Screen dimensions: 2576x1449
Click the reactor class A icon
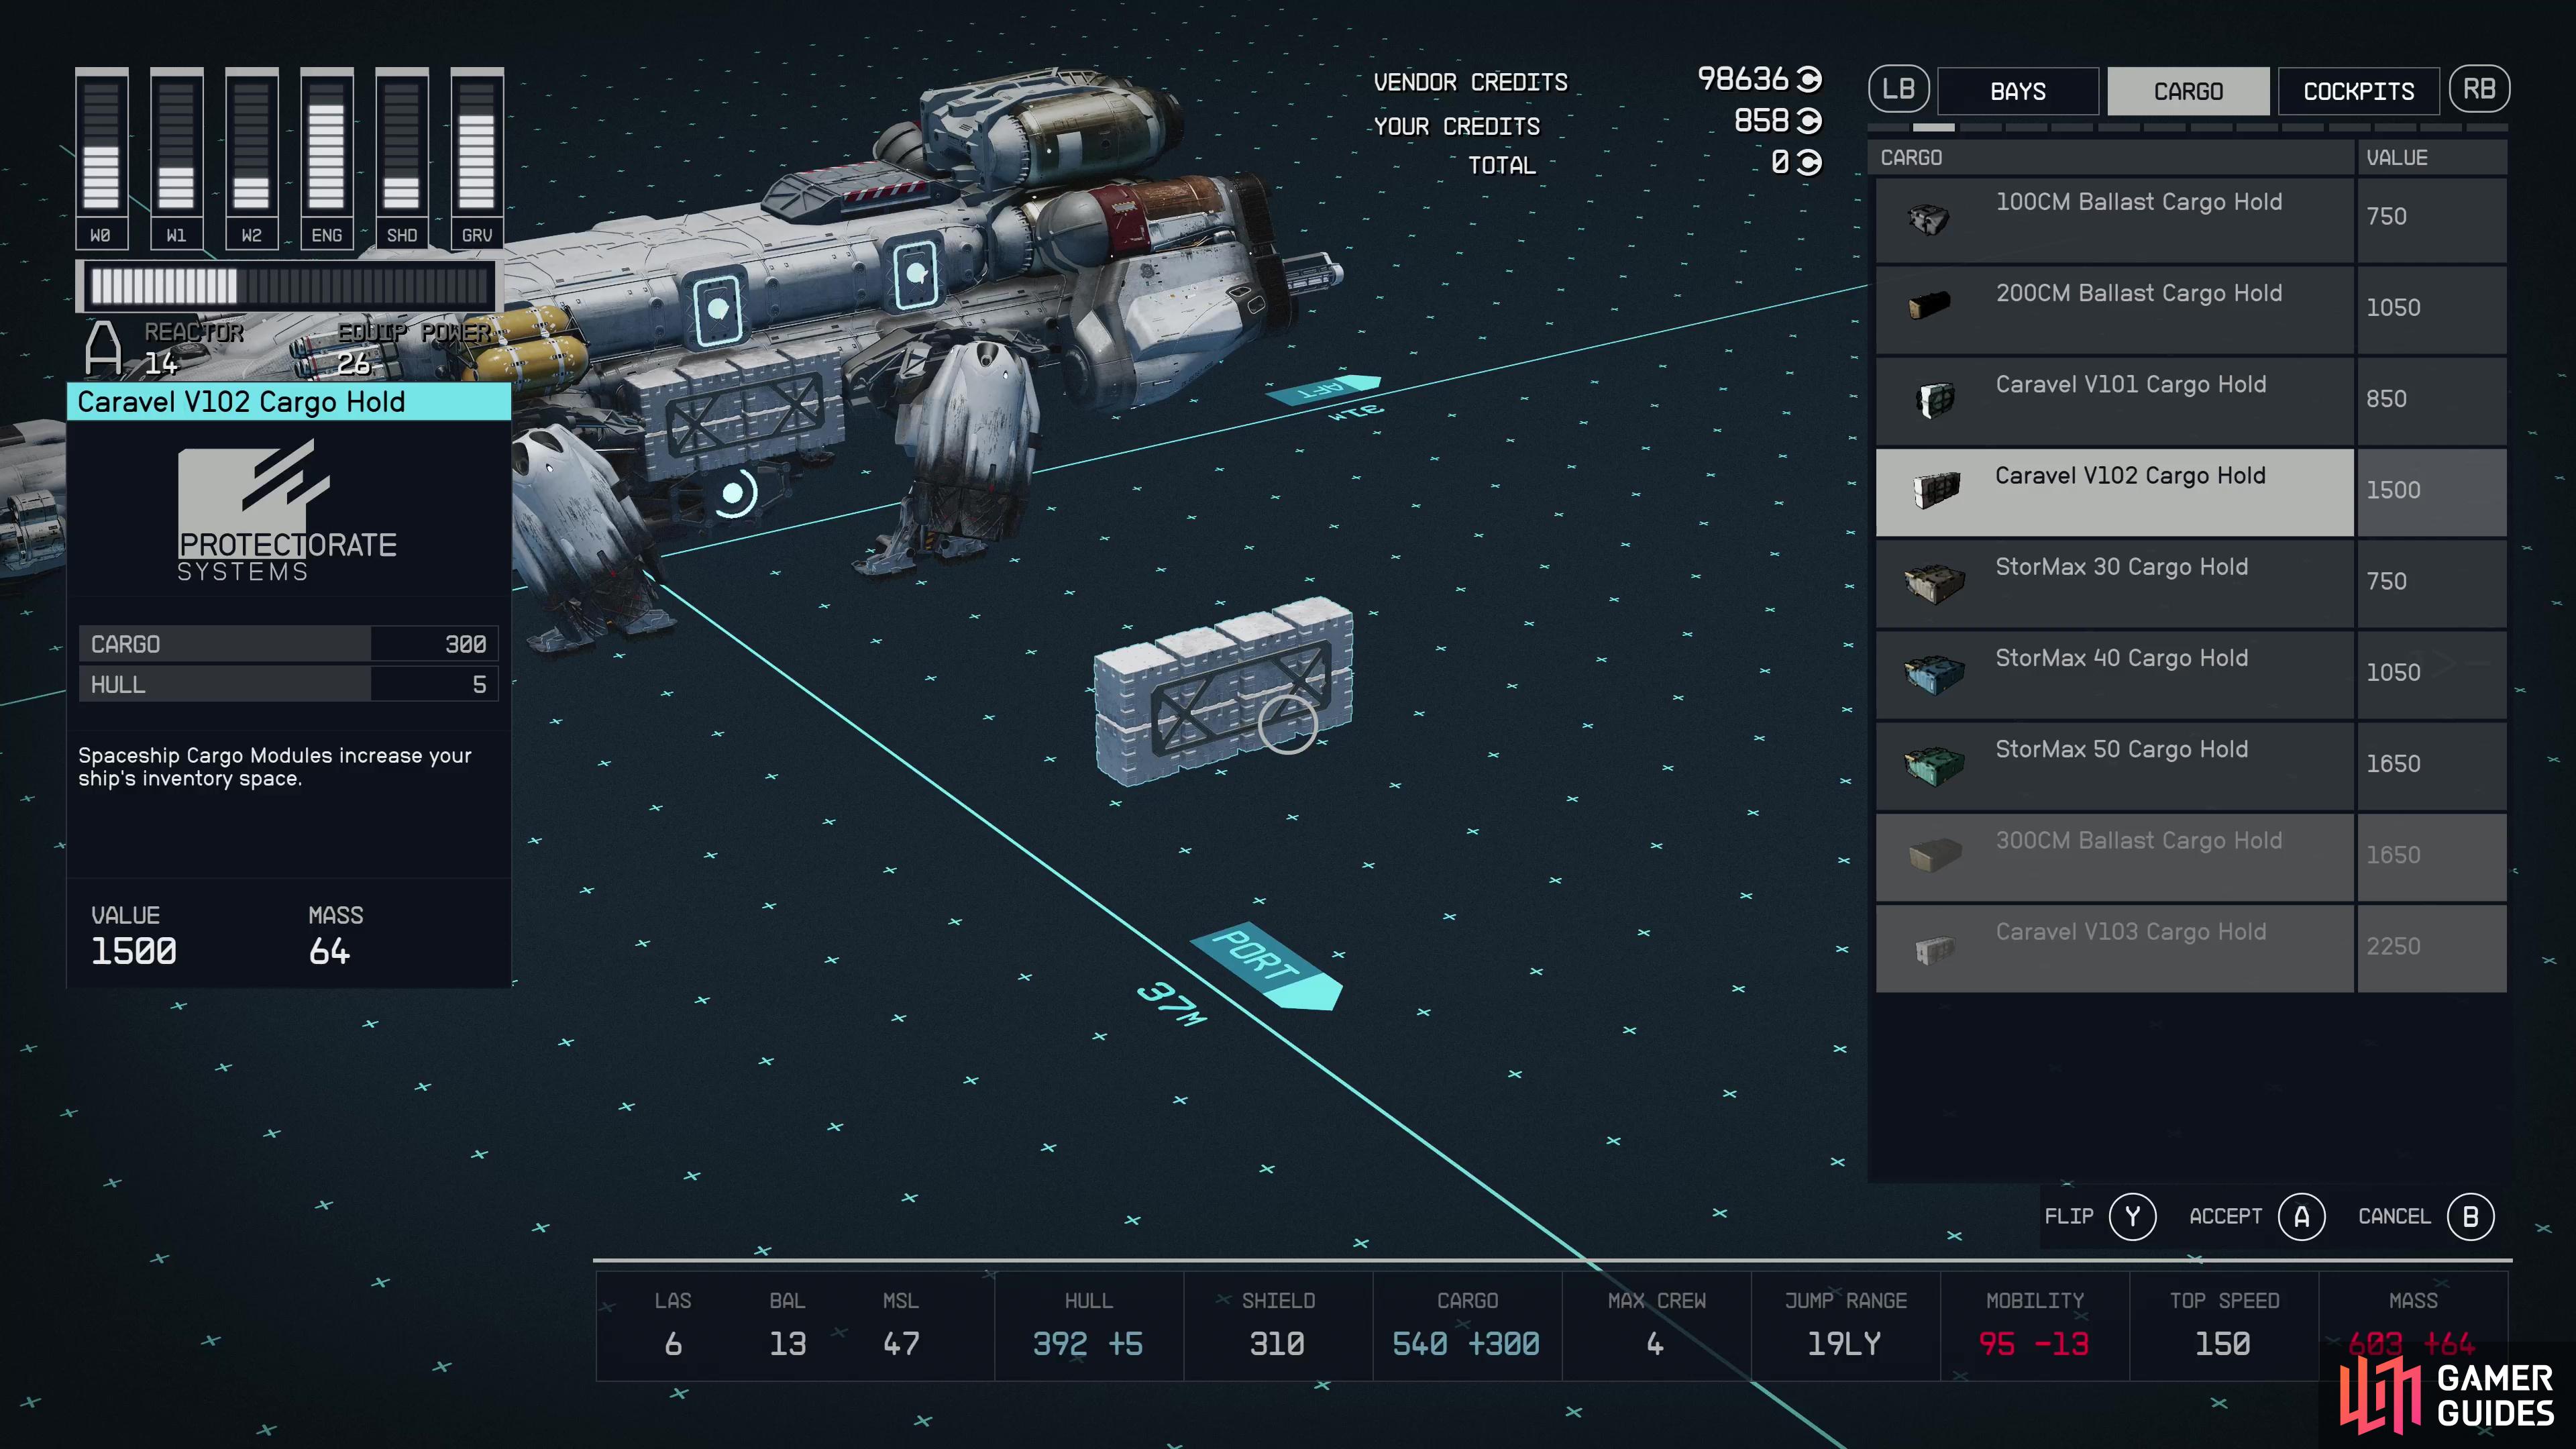click(x=103, y=347)
